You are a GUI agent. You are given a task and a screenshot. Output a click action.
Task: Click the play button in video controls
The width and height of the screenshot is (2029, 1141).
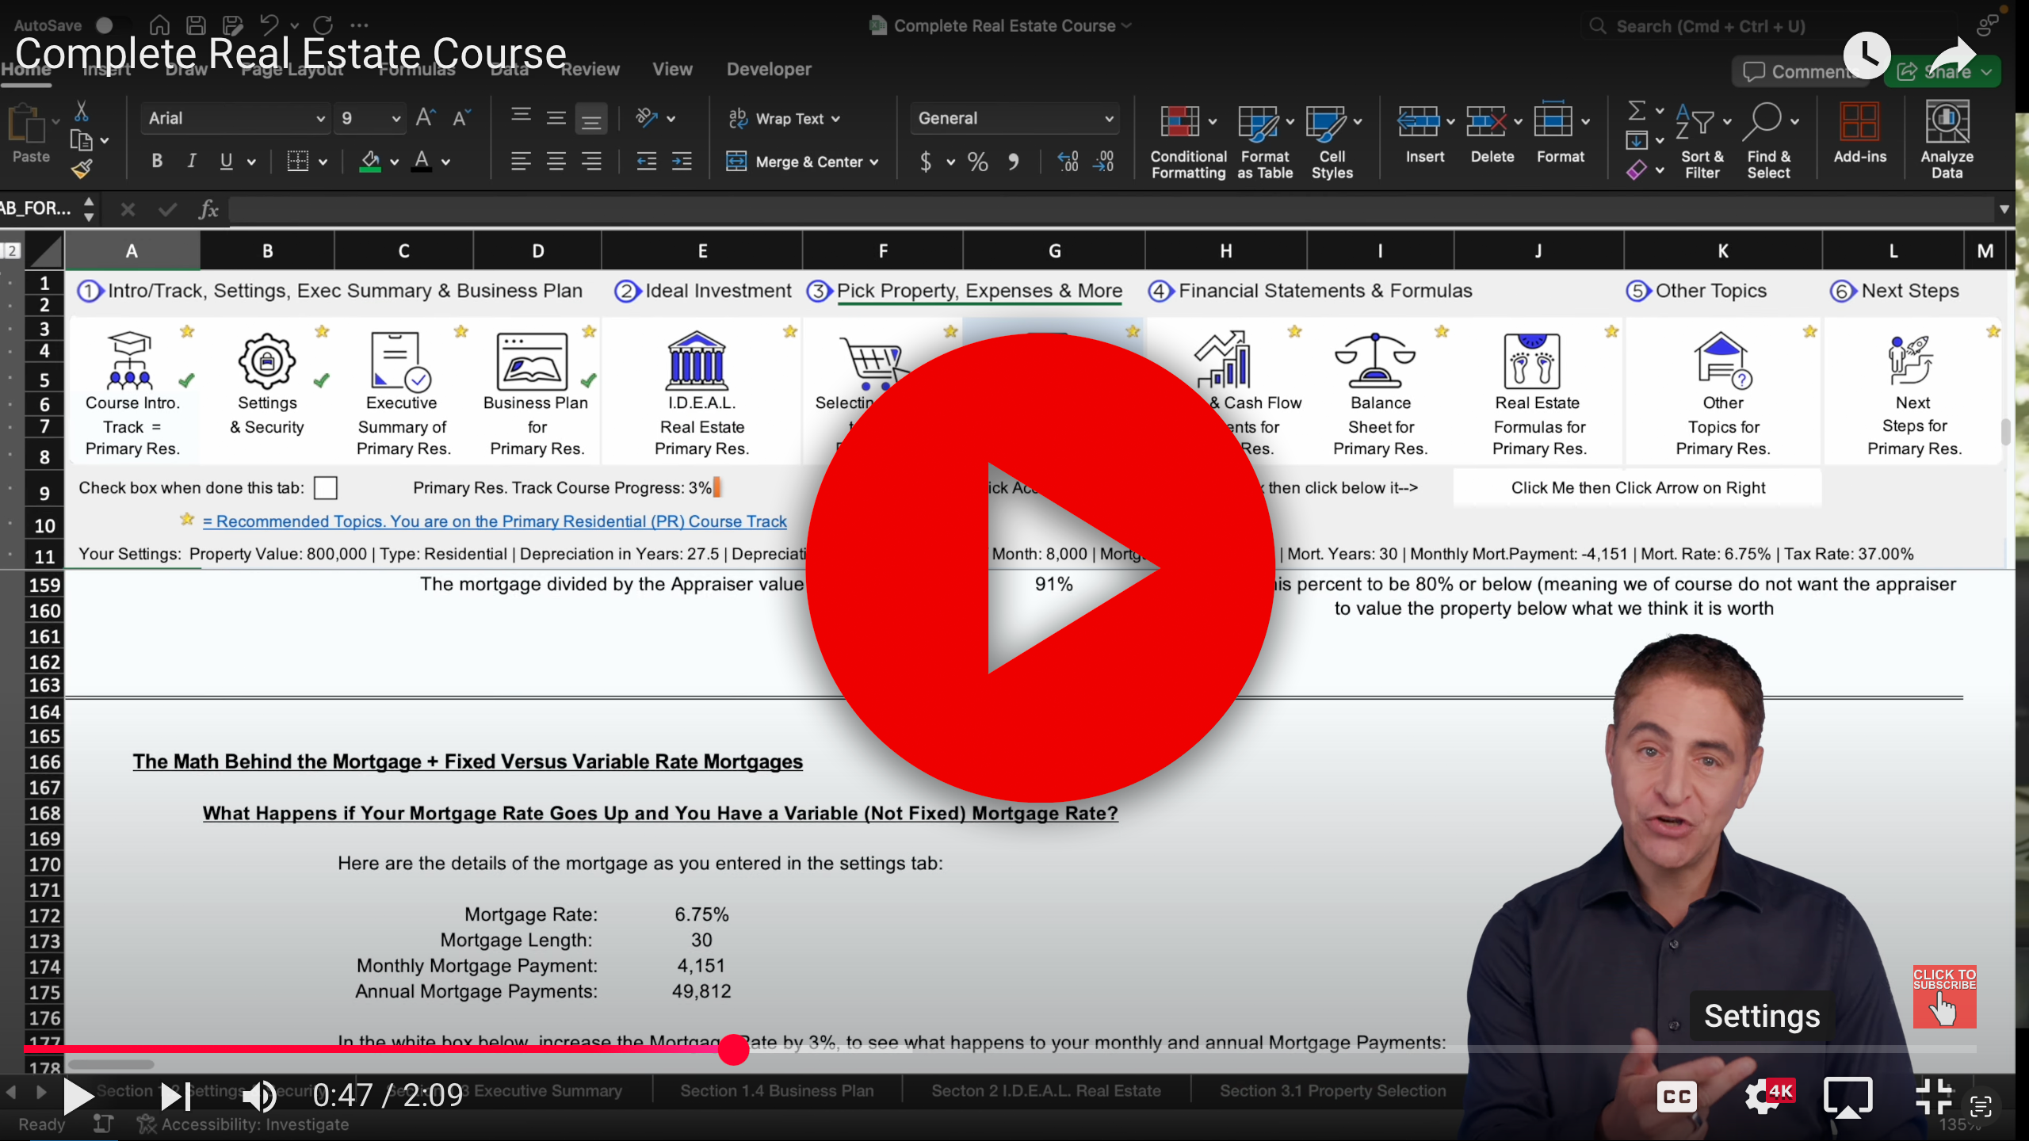pos(78,1097)
